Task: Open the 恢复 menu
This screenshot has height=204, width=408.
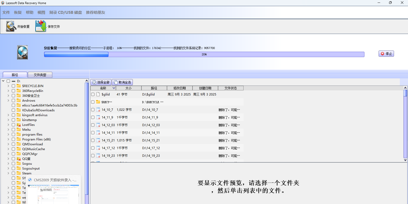Action: pos(18,13)
